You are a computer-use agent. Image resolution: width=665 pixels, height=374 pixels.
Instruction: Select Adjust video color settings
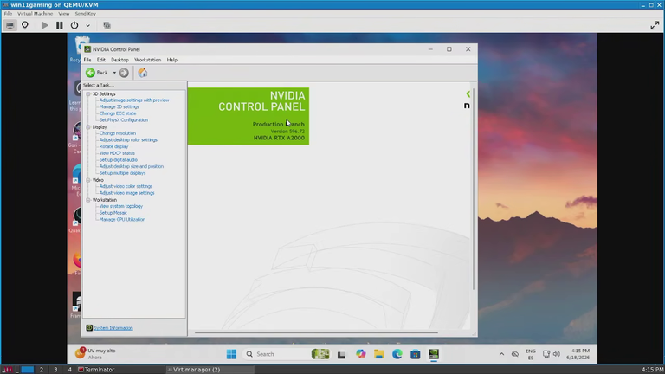coord(126,186)
